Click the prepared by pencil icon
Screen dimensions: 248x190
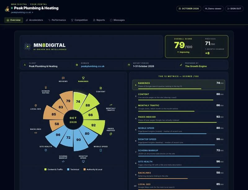(181, 65)
